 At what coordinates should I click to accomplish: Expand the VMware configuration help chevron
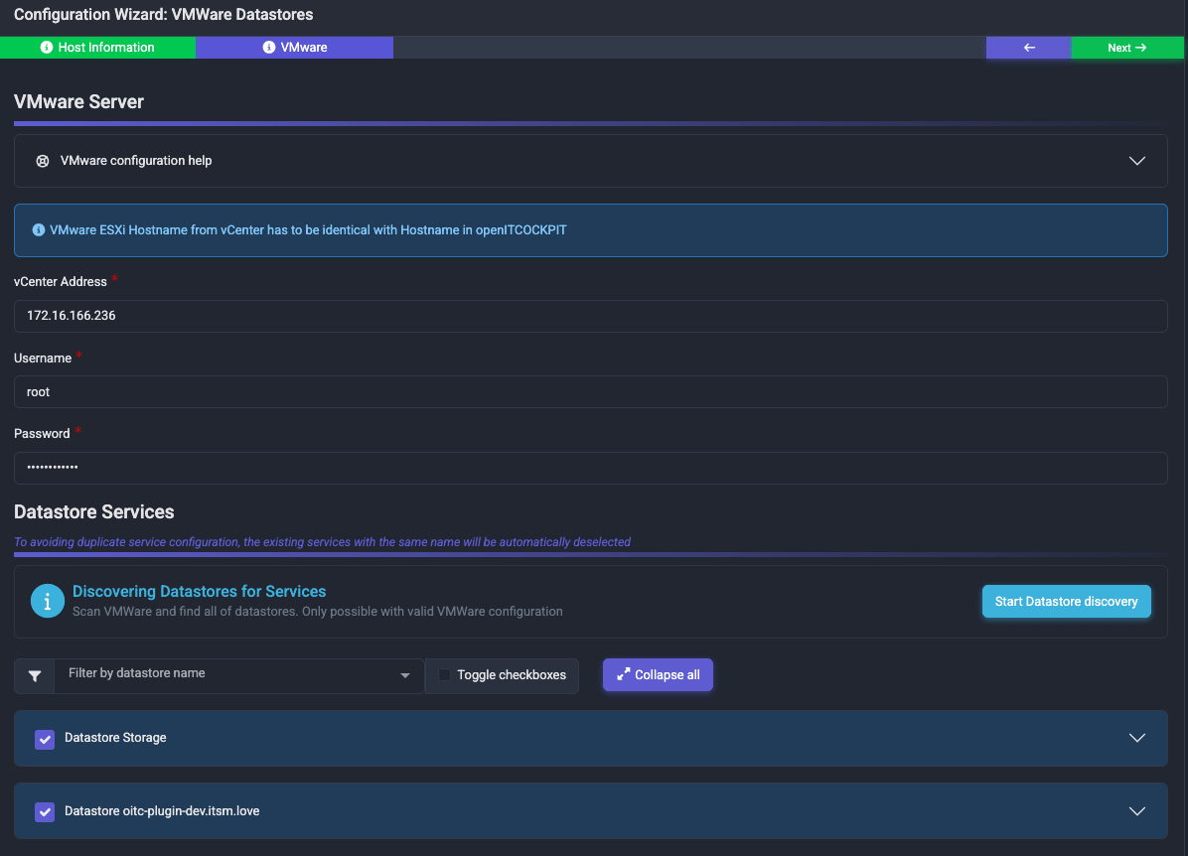pyautogui.click(x=1137, y=161)
